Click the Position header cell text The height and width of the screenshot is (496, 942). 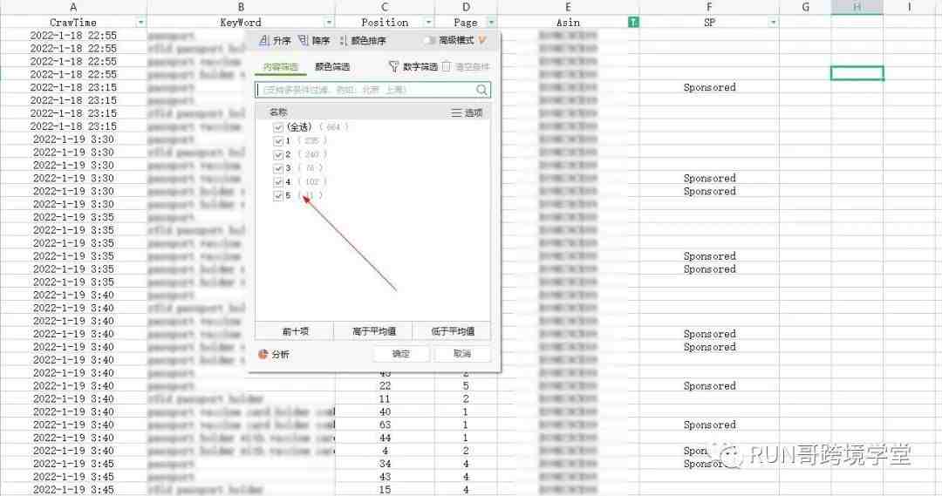coord(385,22)
